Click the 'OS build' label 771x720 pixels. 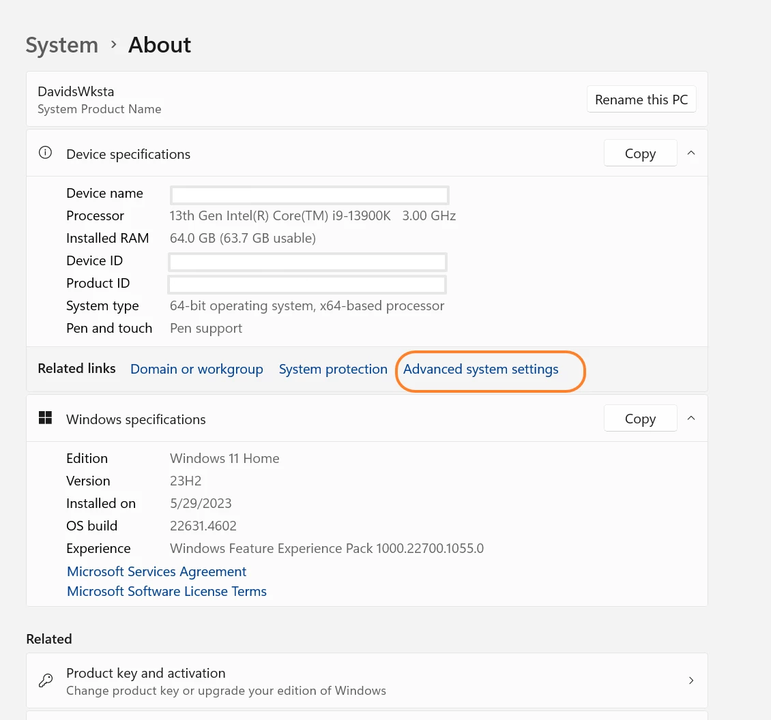tap(92, 526)
